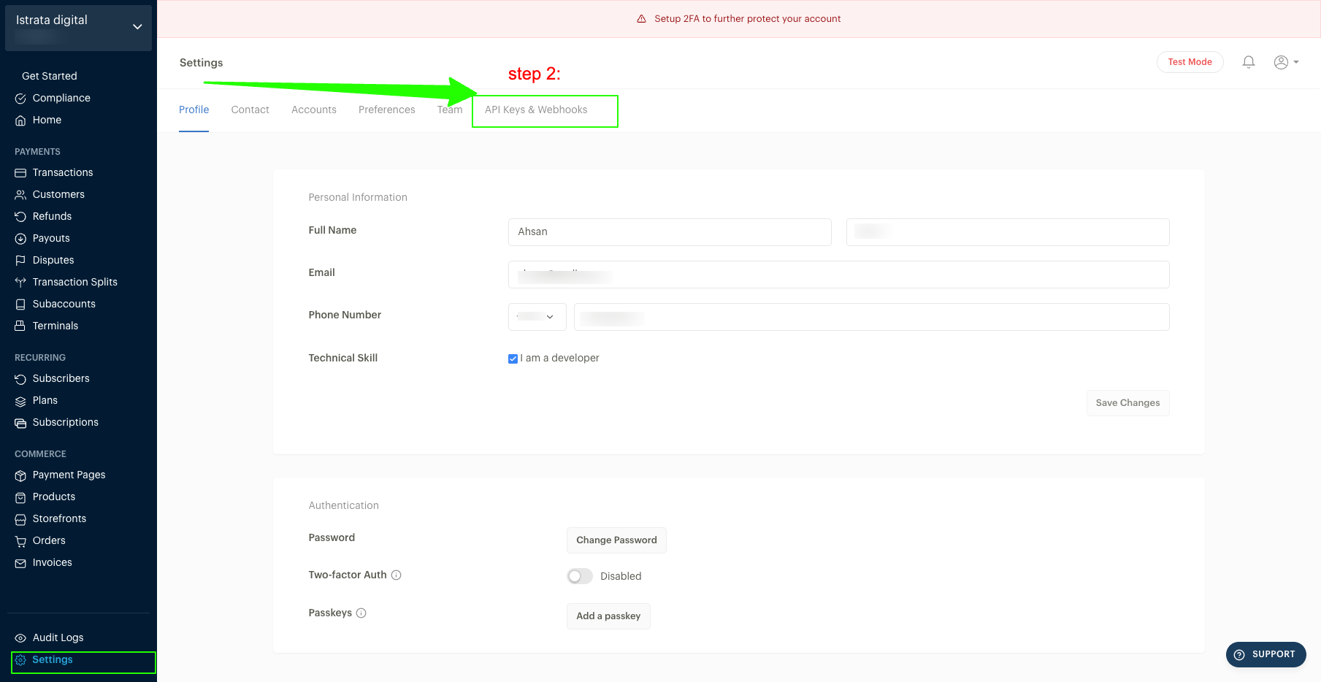This screenshot has width=1321, height=682.
Task: Open the phone country code dropdown
Action: [x=537, y=317]
